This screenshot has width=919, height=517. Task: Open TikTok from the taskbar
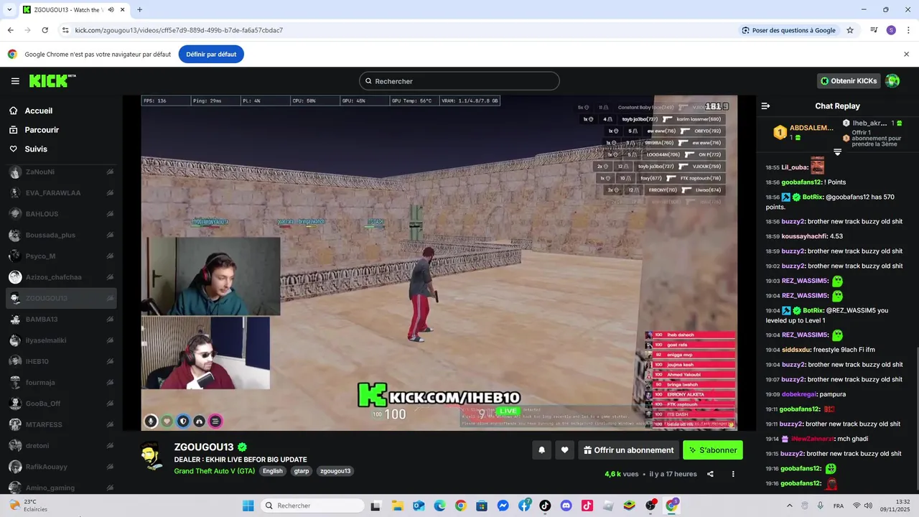(545, 506)
